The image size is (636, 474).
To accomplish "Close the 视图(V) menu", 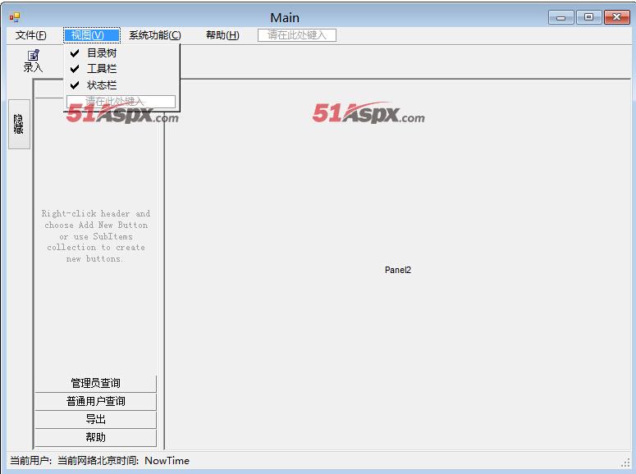I will click(92, 35).
